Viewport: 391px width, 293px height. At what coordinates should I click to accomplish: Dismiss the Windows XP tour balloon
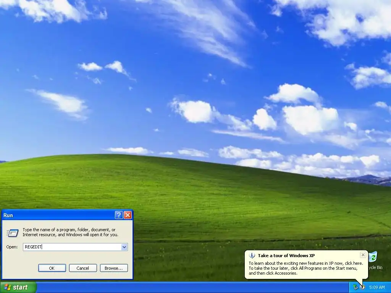[x=363, y=255]
